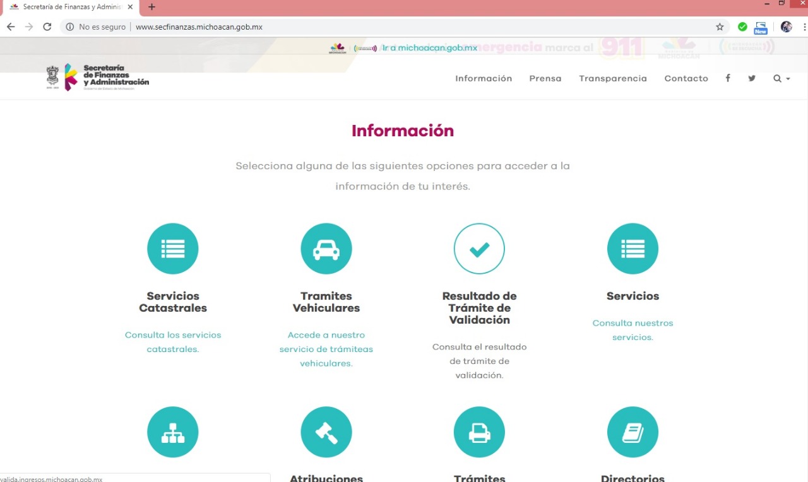Open the site's Twitter icon
This screenshot has height=482, width=808.
point(751,78)
